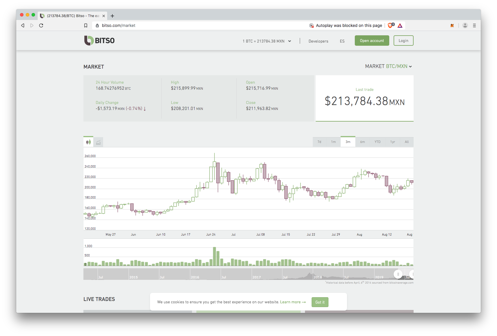Select the 1yr chart range
The width and height of the screenshot is (497, 336).
[x=392, y=142]
